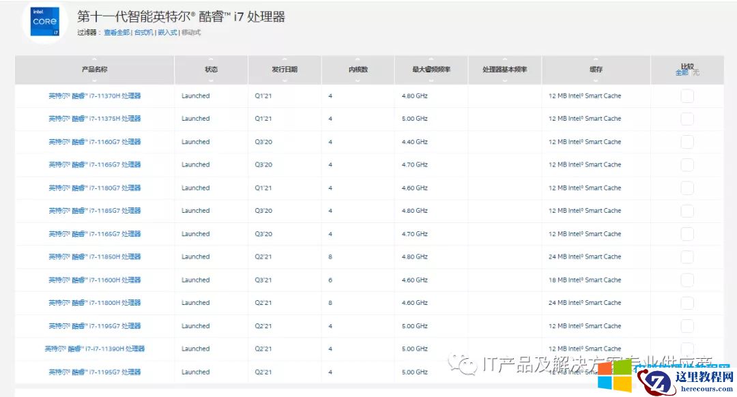This screenshot has width=737, height=397.
Task: Sort 缓存 column ascending with up arrow
Action: [x=596, y=59]
